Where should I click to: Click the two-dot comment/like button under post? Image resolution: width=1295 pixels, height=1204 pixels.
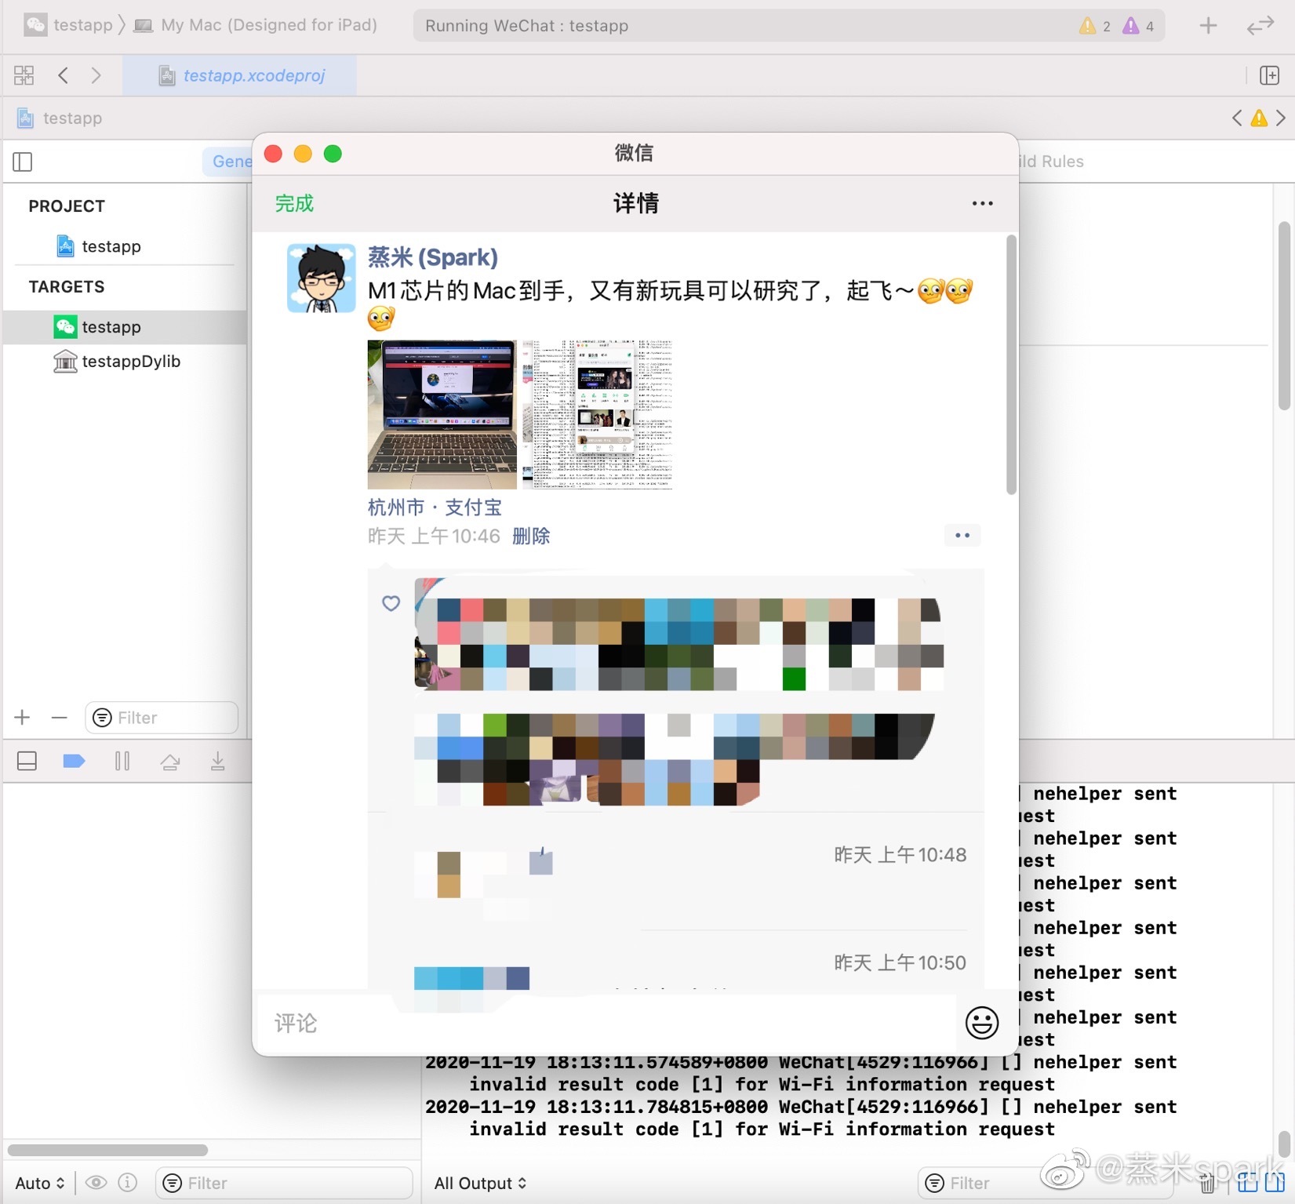962,536
